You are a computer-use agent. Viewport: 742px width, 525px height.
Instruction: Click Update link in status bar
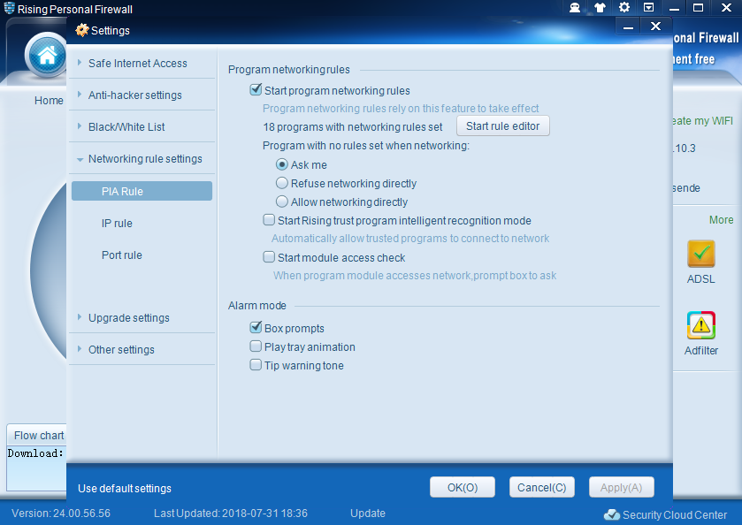click(368, 514)
